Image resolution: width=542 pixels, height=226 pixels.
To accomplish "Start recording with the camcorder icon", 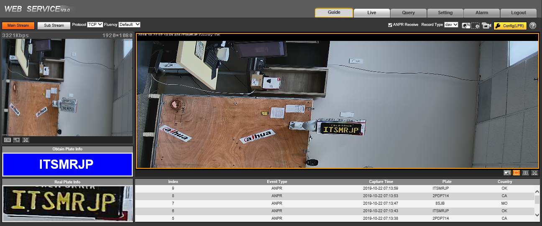I will tap(486, 25).
